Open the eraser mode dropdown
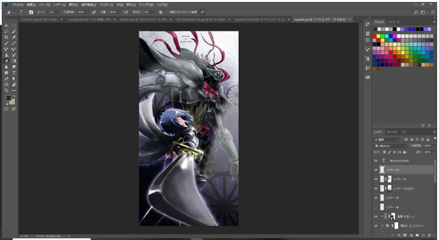 pos(53,12)
